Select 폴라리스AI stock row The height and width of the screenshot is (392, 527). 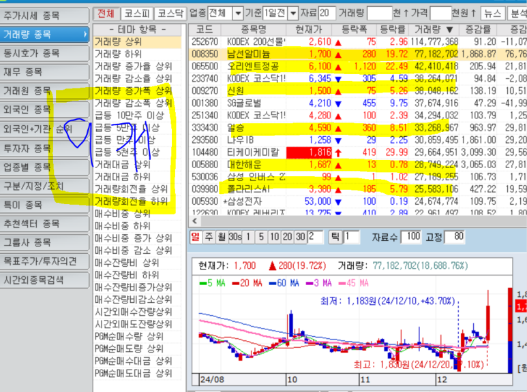(358, 189)
